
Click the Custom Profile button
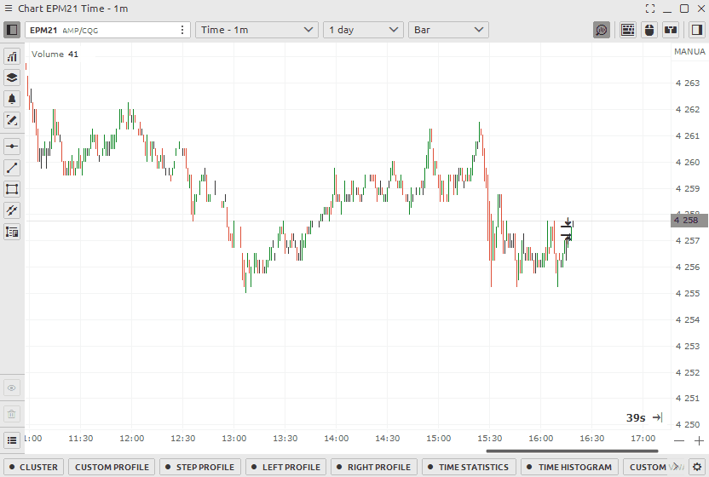tap(112, 467)
